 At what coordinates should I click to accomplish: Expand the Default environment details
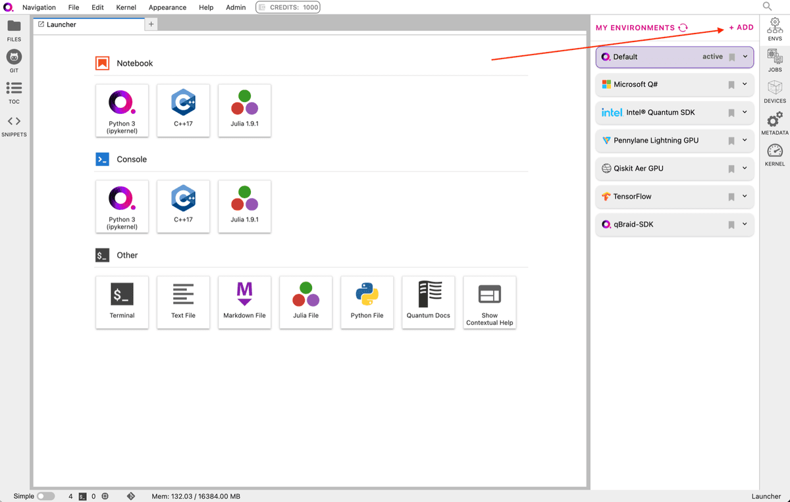pyautogui.click(x=745, y=57)
